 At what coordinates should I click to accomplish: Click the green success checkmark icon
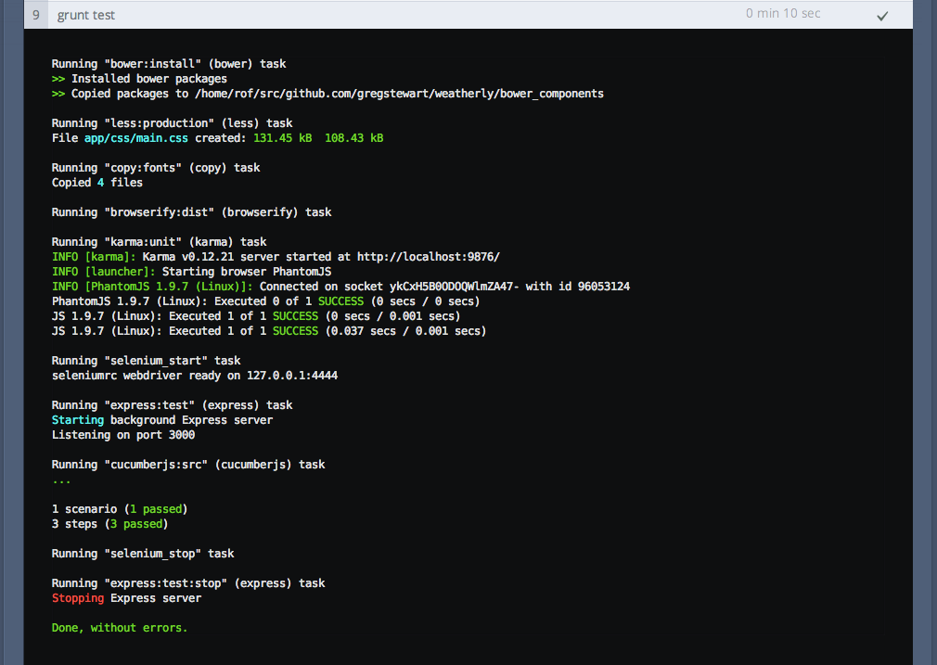[x=882, y=15]
